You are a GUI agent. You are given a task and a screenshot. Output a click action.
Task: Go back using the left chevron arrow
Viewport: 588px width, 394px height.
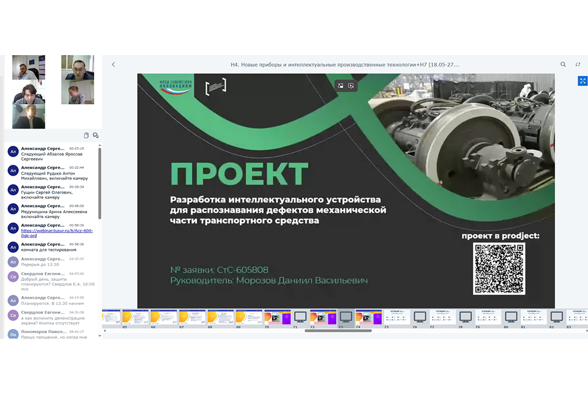coord(113,64)
